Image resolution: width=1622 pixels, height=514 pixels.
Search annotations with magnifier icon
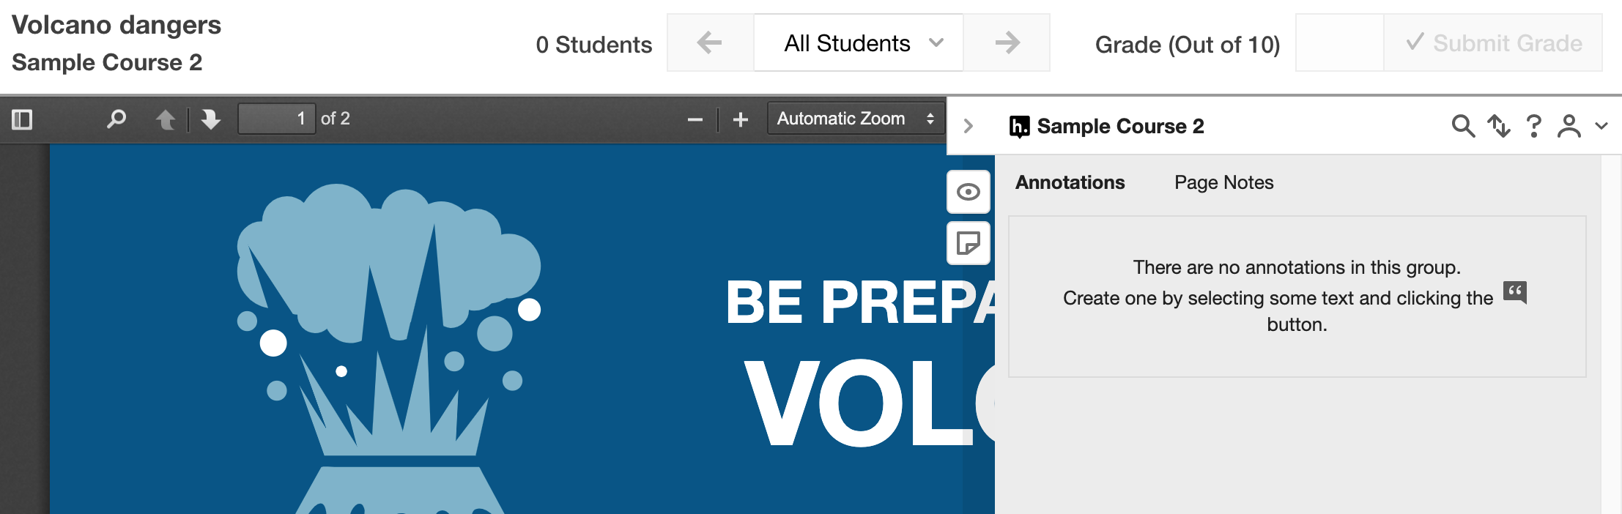coord(1462,126)
